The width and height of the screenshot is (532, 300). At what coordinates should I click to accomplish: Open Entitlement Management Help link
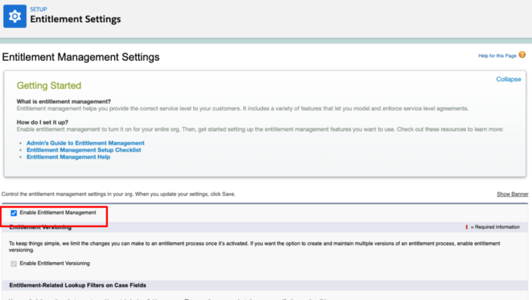(68, 157)
